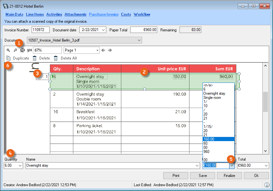
Task: Open the info icon in status bar
Action: (x=267, y=185)
